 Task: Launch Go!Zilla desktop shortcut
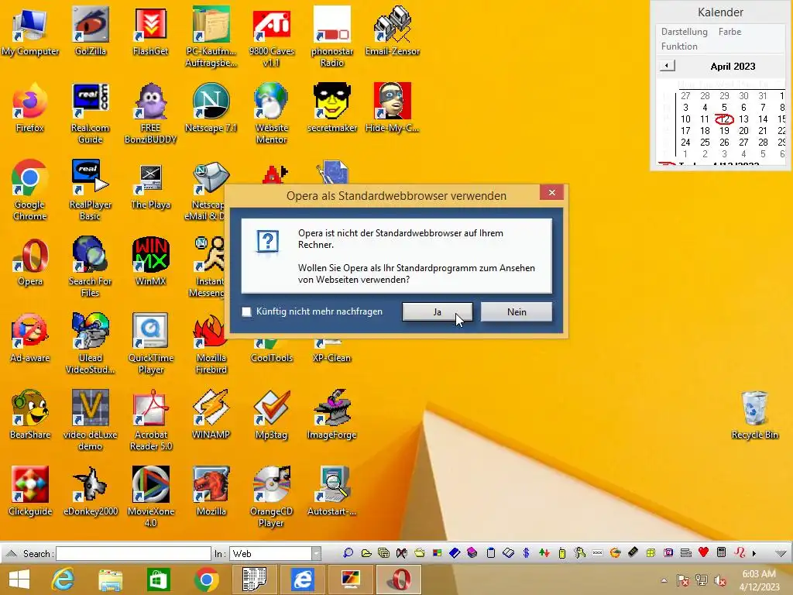coord(91,31)
